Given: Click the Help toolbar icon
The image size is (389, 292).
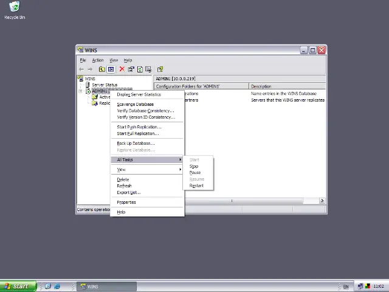Looking at the screenshot, I should [160, 69].
